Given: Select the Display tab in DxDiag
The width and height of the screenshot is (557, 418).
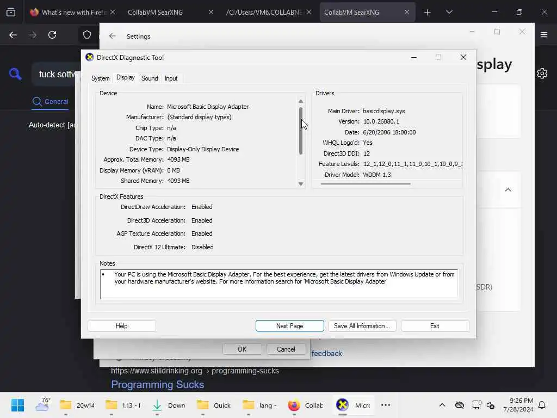Looking at the screenshot, I should (x=126, y=77).
